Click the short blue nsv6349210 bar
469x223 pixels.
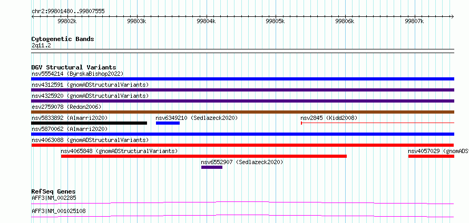point(168,123)
